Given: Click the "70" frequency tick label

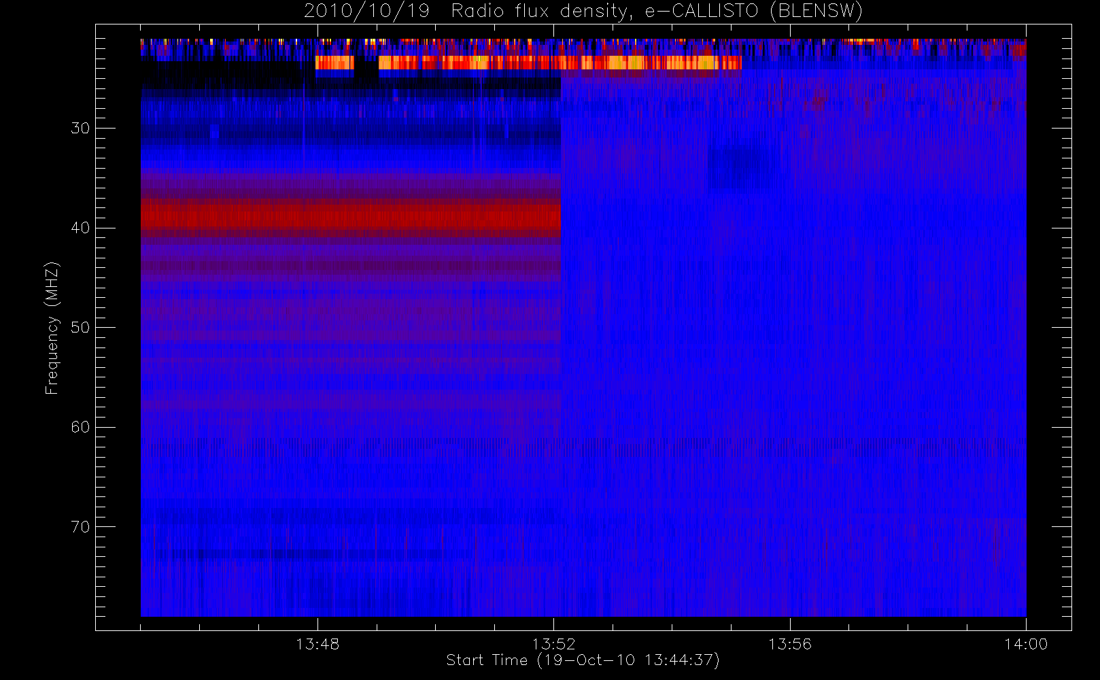Looking at the screenshot, I should click(80, 527).
